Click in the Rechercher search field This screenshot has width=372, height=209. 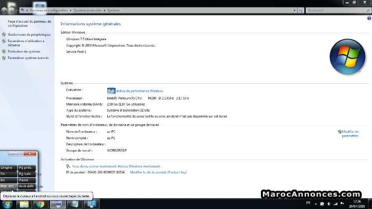click(336, 10)
